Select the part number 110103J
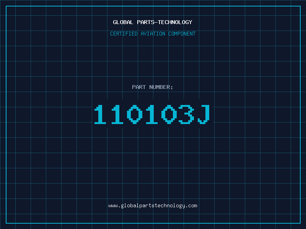Screen dimensions: 306x229 152,114
